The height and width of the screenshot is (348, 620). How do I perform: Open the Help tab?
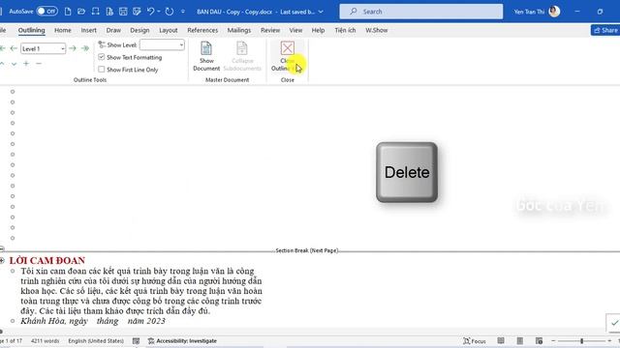(318, 30)
